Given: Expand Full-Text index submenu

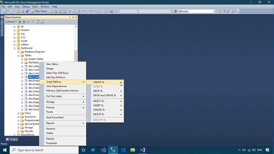Looking at the screenshot, I should point(63,96).
